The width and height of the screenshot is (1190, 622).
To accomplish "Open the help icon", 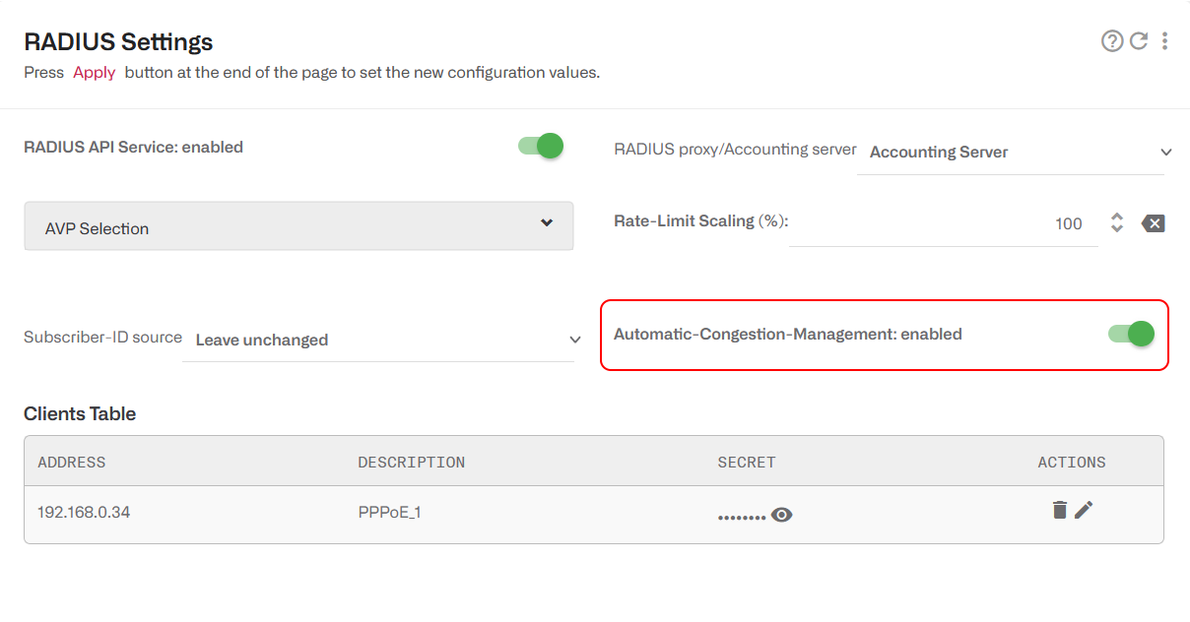I will click(1112, 41).
